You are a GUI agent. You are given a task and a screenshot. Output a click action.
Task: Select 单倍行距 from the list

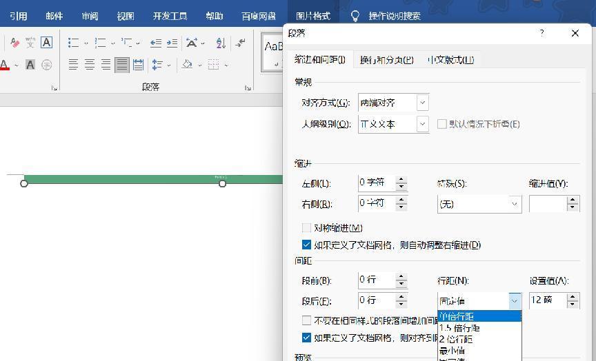coord(479,316)
